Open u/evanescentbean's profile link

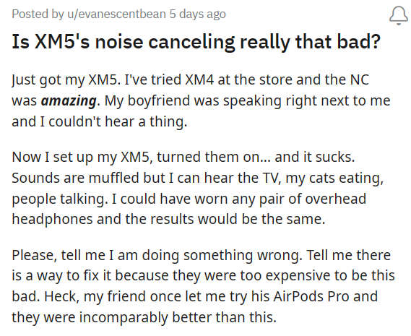click(116, 14)
